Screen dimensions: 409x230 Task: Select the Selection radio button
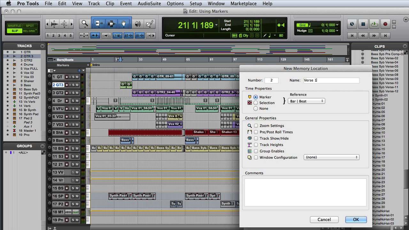256,103
